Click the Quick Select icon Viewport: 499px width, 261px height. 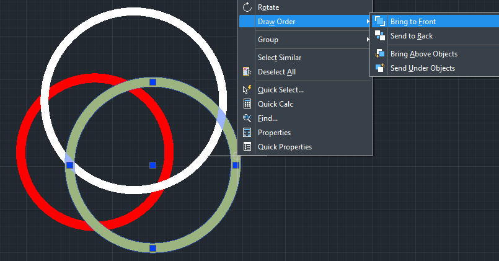(x=247, y=90)
